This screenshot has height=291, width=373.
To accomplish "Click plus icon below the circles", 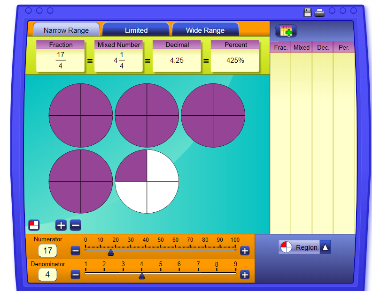I will click(61, 225).
